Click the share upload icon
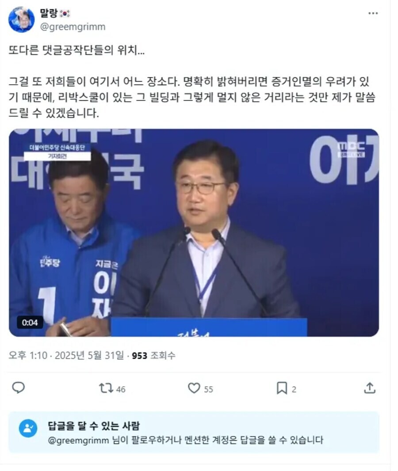Image resolution: width=398 pixels, height=471 pixels. 369,388
